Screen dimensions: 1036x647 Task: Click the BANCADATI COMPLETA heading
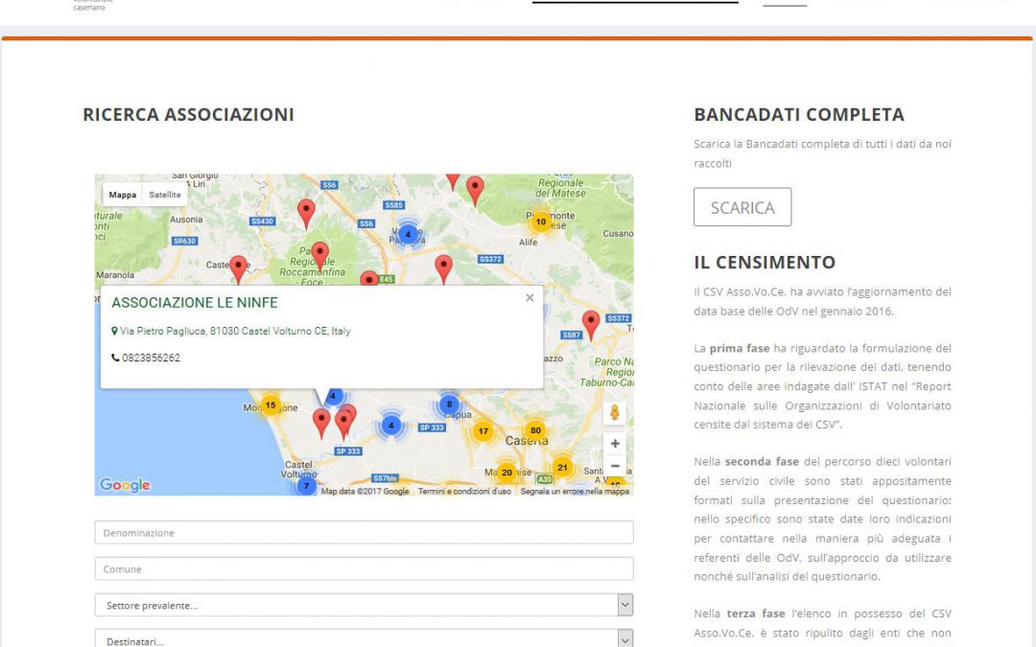[799, 114]
